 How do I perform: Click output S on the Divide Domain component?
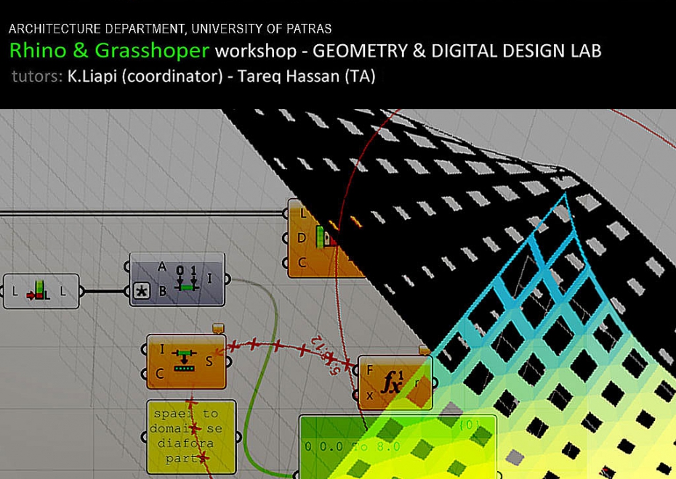(x=209, y=361)
